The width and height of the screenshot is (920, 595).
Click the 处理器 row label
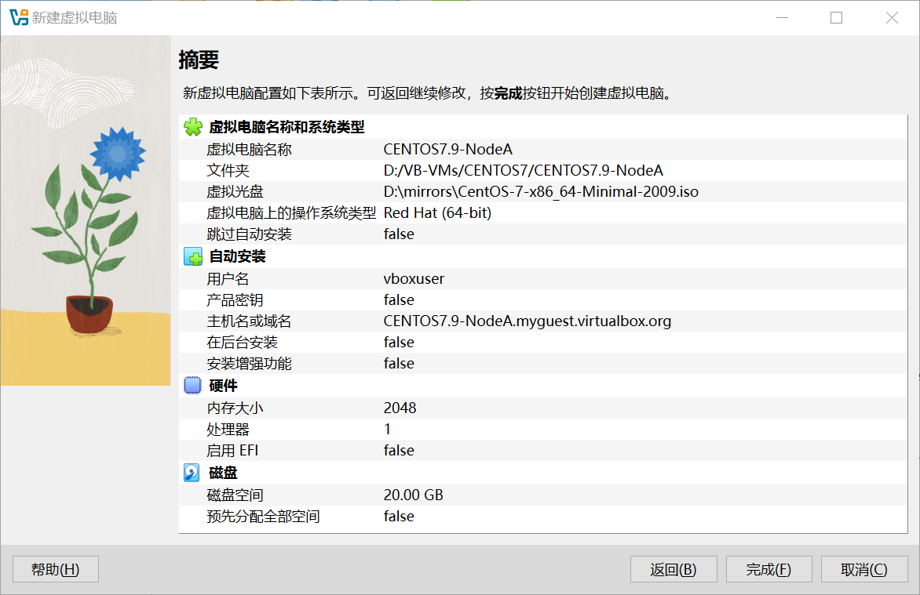click(228, 429)
